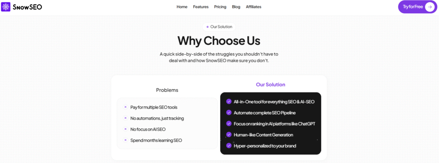
Task: Click the X icon beside No automations, just tracking
Action: (x=126, y=118)
